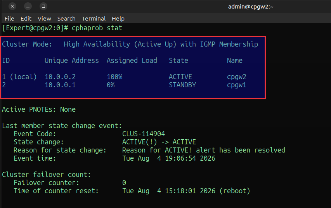
Task: Click the address 10.0.0.1
Action: (x=60, y=85)
